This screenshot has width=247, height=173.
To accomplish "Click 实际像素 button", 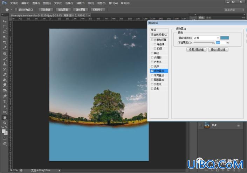I will click(46, 10).
